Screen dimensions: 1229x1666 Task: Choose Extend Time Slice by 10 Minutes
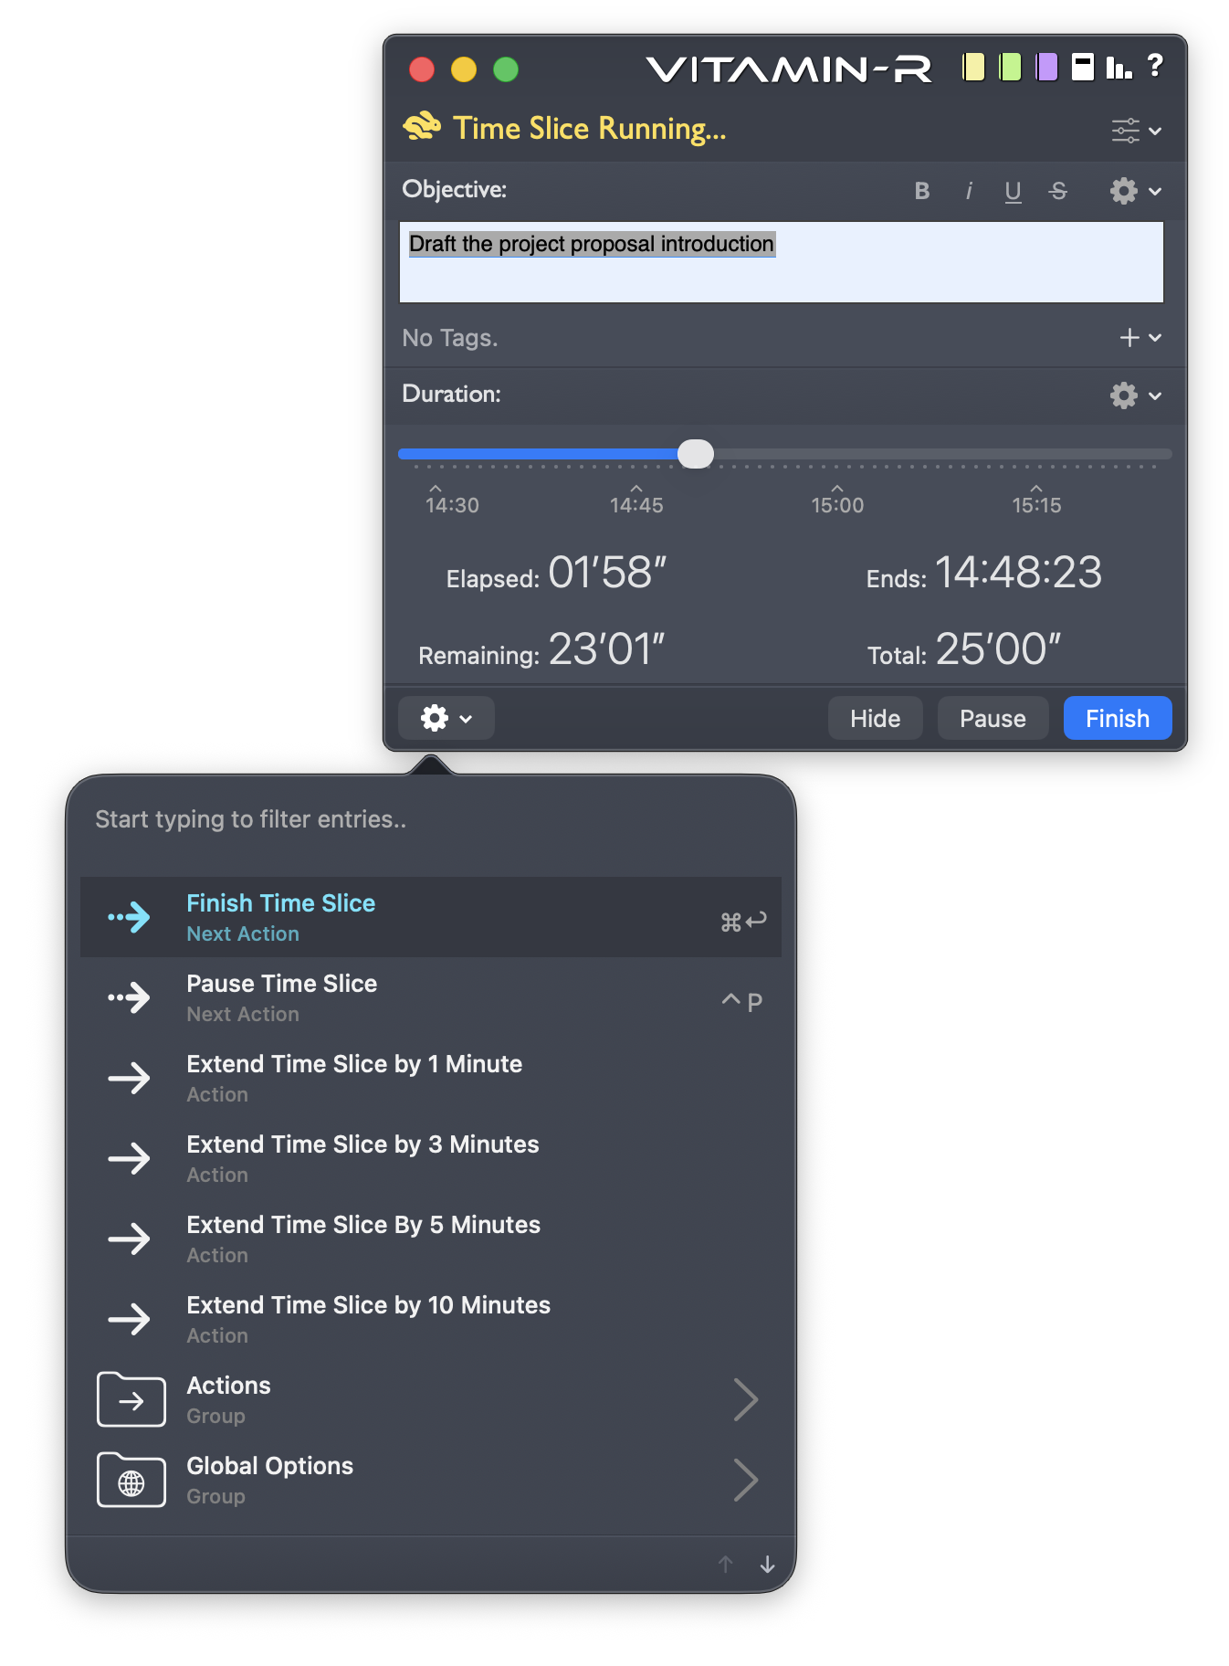coord(431,1319)
